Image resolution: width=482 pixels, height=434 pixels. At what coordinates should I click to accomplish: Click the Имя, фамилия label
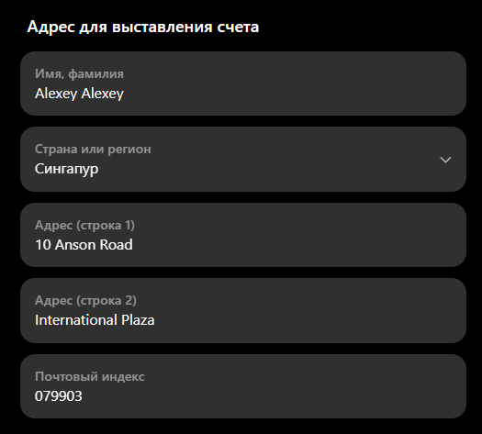pyautogui.click(x=79, y=74)
